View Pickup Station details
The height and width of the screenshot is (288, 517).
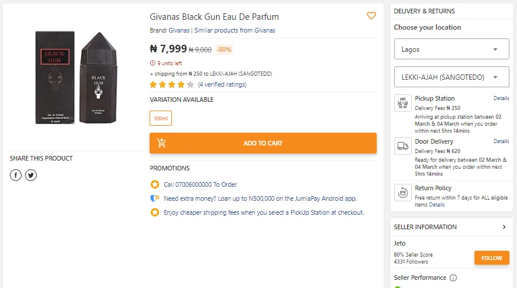pyautogui.click(x=501, y=98)
